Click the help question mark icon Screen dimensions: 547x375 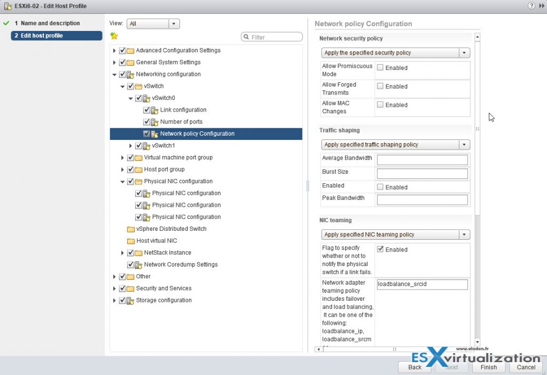pos(531,6)
